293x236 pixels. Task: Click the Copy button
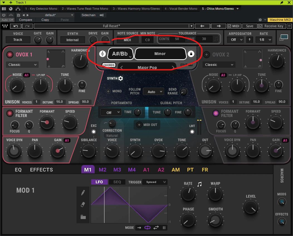point(45,20)
